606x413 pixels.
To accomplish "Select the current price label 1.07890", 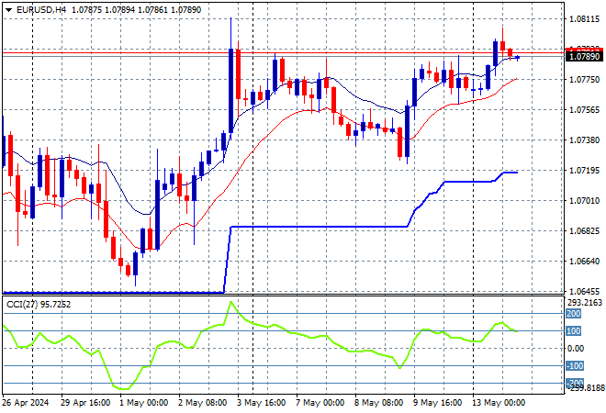I will (x=584, y=57).
